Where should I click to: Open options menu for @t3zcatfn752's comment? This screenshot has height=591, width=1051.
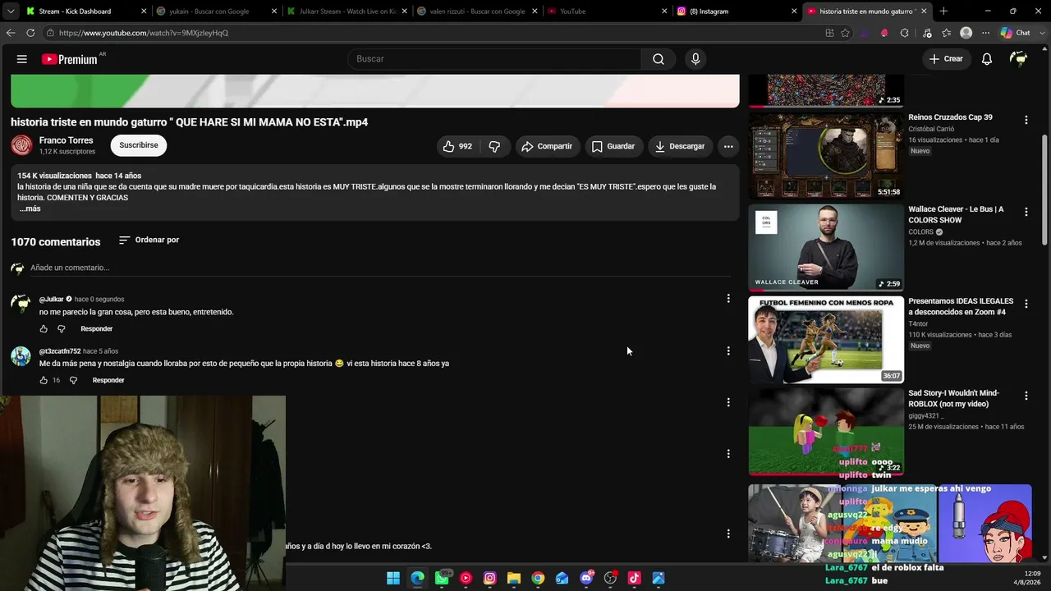728,351
